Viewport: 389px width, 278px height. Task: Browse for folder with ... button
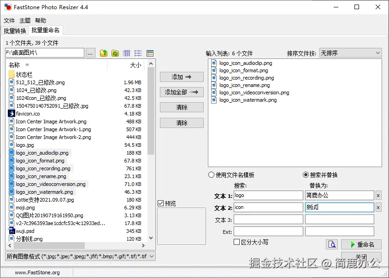tap(90, 53)
